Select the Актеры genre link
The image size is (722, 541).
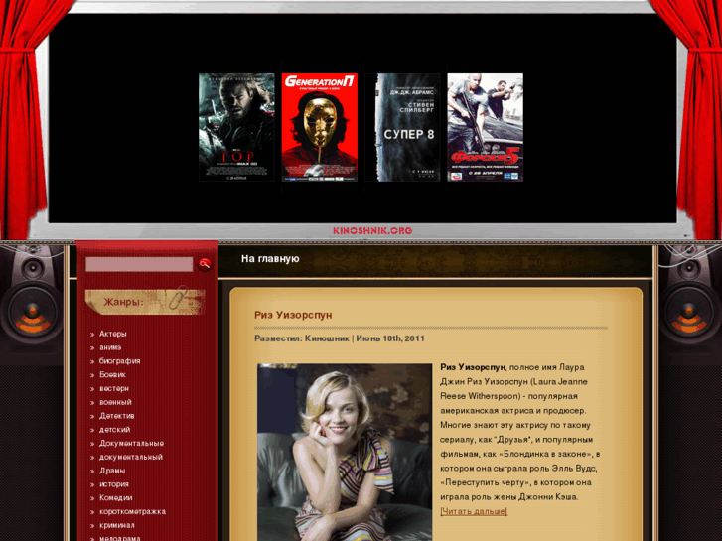tap(113, 334)
